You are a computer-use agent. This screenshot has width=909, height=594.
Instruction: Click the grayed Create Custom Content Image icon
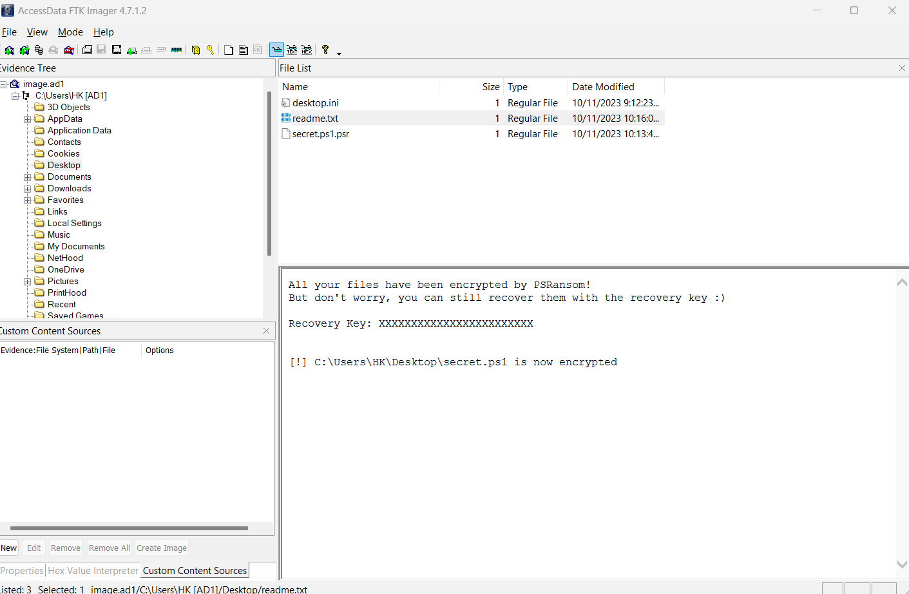[146, 50]
